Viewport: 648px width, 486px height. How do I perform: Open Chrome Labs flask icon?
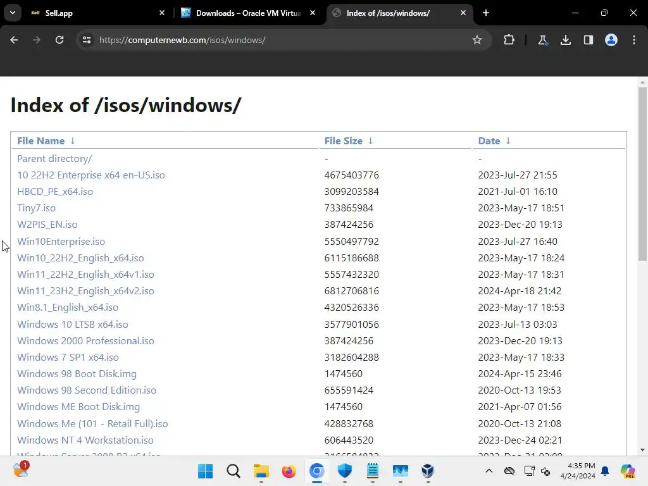pyautogui.click(x=542, y=40)
